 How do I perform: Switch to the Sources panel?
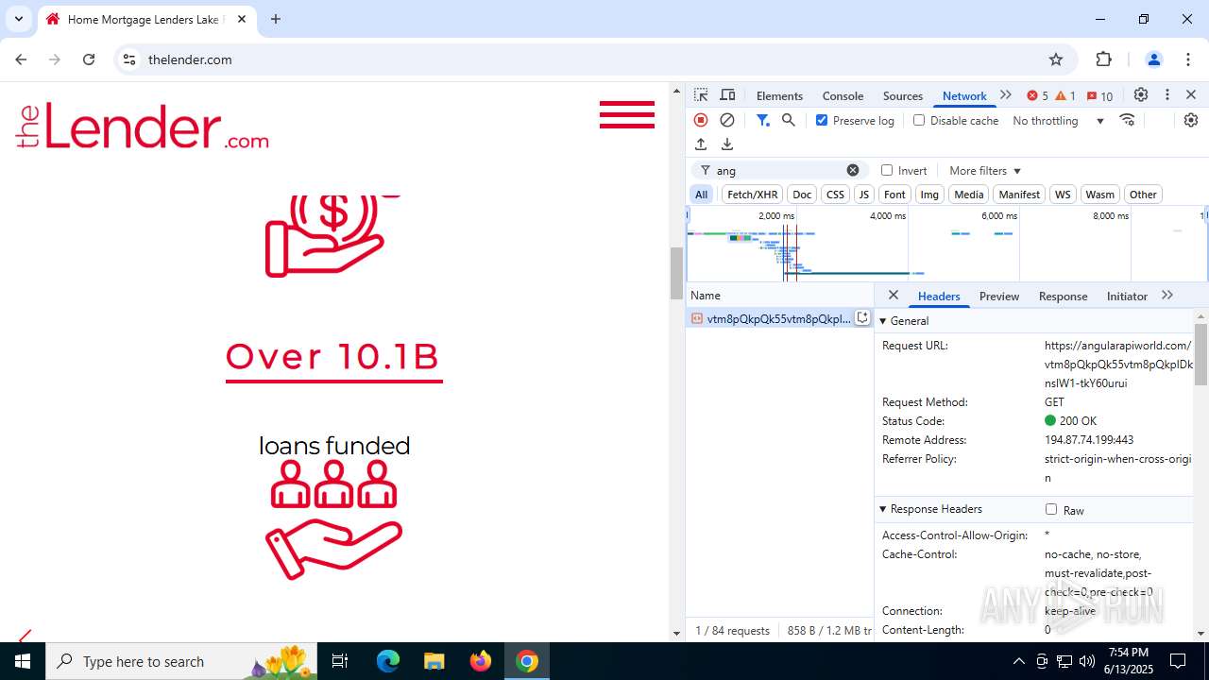point(903,95)
